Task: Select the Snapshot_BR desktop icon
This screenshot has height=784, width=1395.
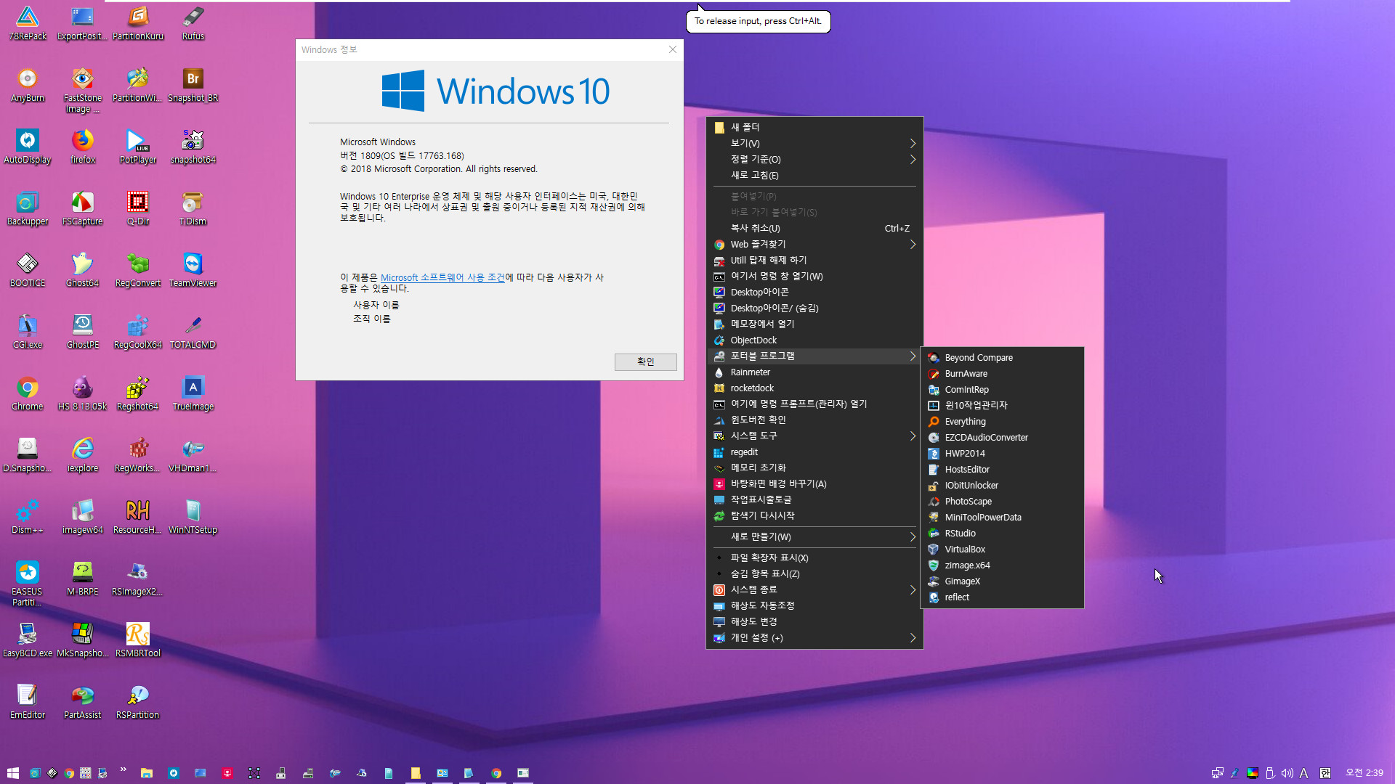Action: [193, 85]
